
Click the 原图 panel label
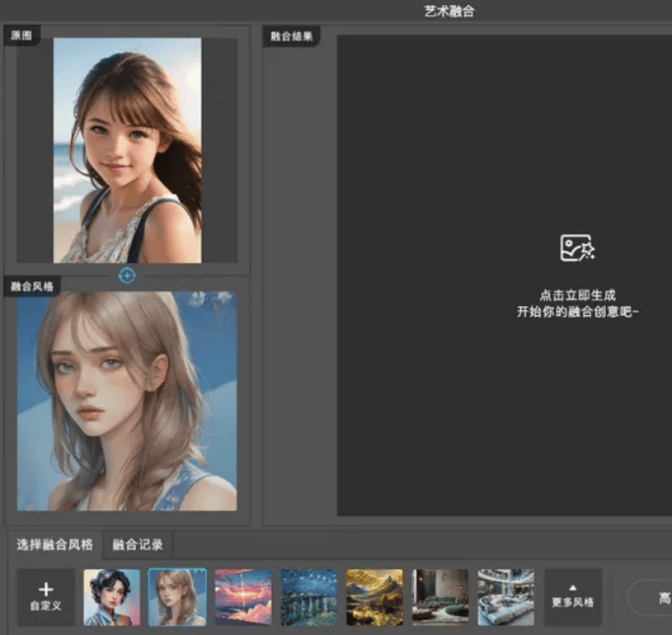22,35
